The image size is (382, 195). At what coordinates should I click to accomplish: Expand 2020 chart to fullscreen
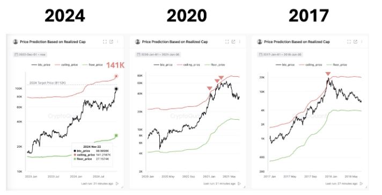click(227, 42)
